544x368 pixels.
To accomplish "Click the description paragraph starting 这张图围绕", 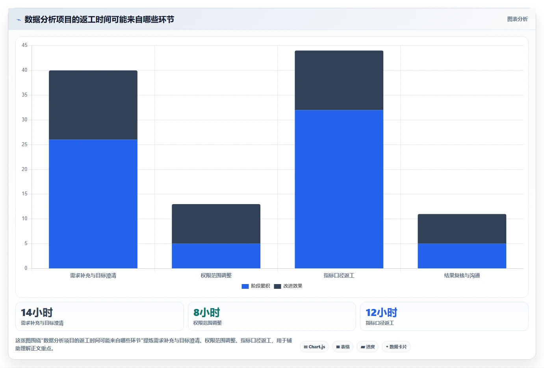I will (154, 344).
